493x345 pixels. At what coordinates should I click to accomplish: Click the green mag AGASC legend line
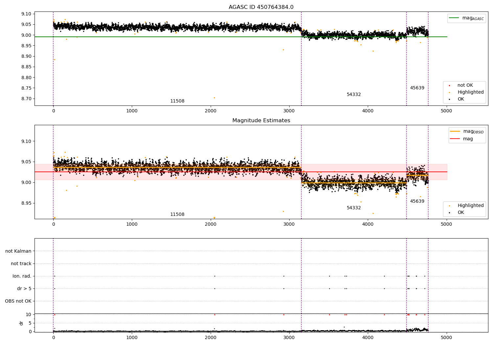tap(455, 18)
